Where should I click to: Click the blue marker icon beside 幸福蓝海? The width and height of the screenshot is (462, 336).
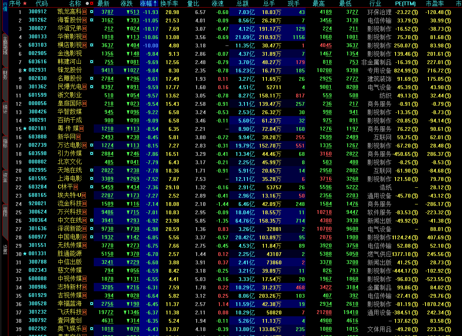point(91,304)
